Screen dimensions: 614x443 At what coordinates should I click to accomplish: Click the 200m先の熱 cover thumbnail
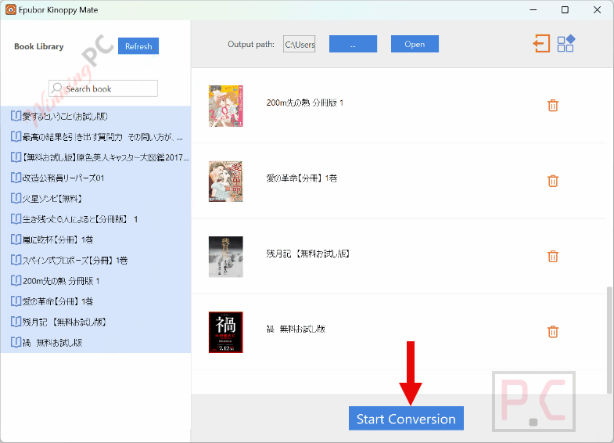225,106
